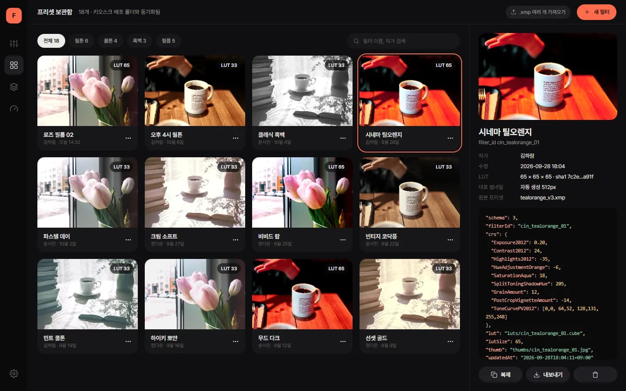Screen dimensions: 626x391
Task: Click the orange F app logo
Action: 14,16
